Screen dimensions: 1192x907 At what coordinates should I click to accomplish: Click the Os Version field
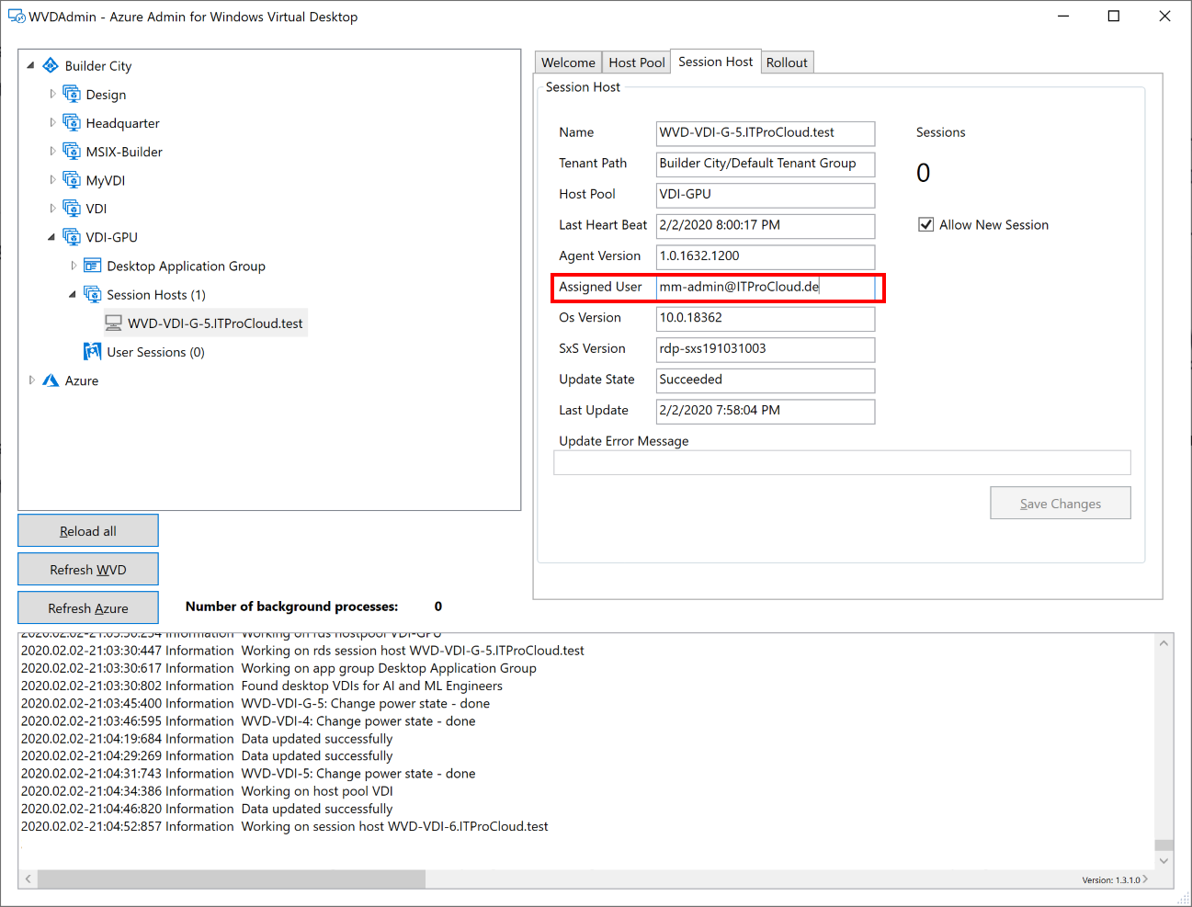pyautogui.click(x=766, y=319)
